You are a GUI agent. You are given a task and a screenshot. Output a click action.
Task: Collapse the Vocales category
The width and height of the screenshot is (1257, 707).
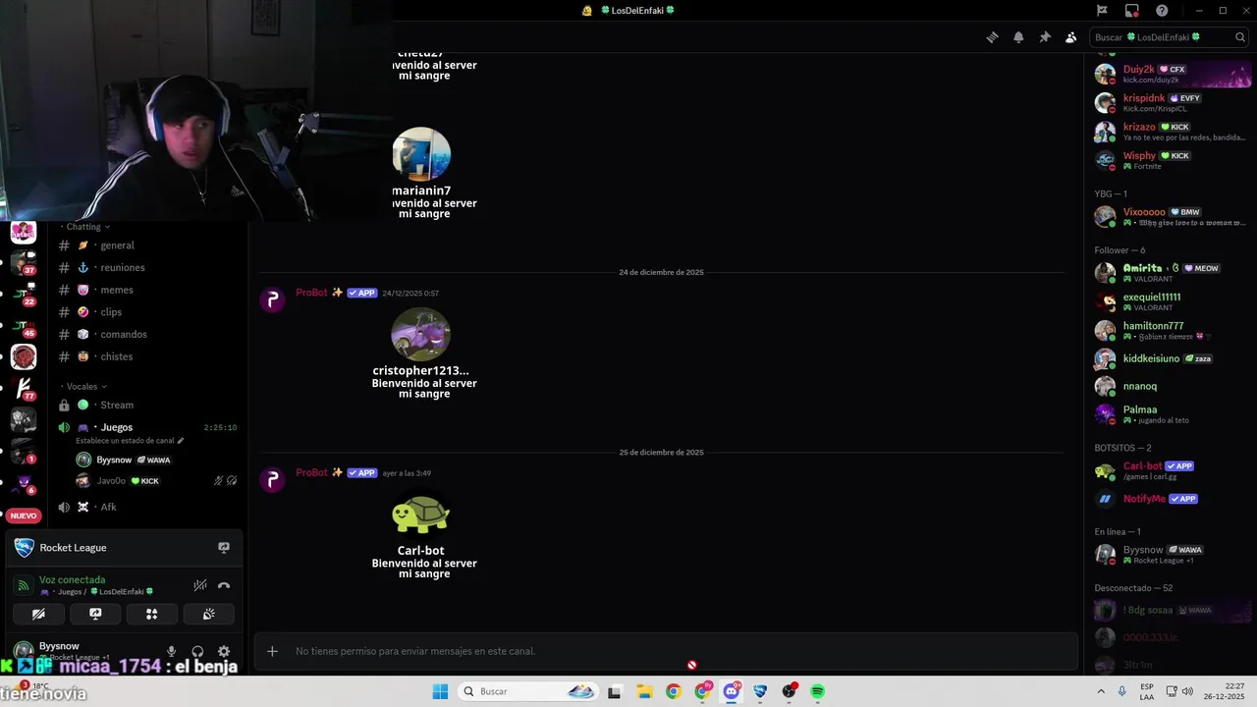pyautogui.click(x=86, y=386)
